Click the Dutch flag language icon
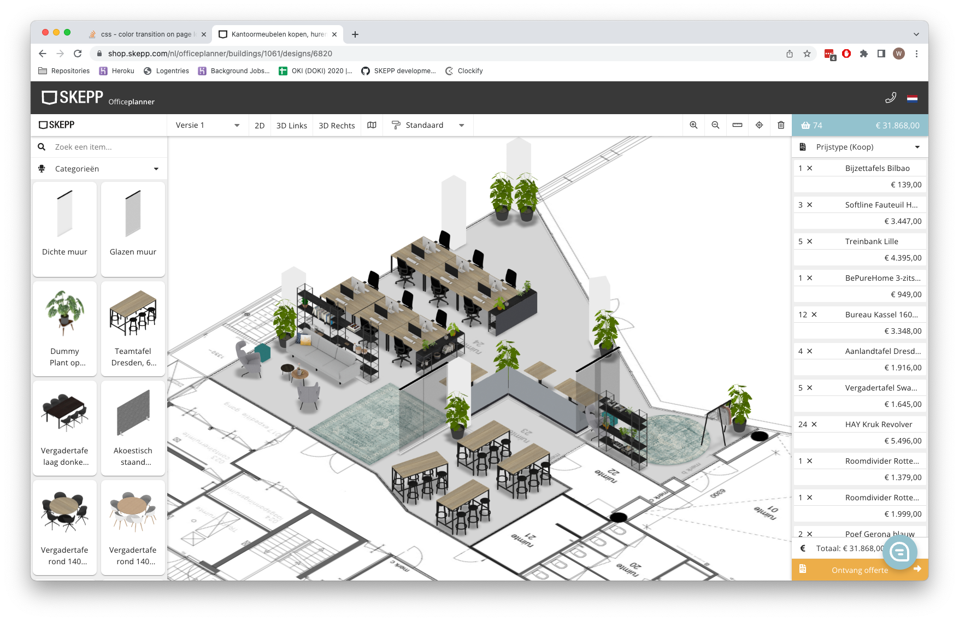This screenshot has height=621, width=959. point(912,98)
